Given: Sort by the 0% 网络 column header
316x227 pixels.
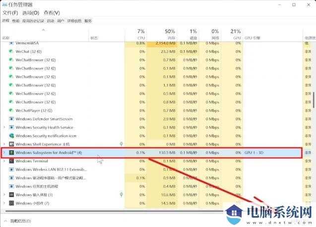Looking at the screenshot, I should (210, 34).
